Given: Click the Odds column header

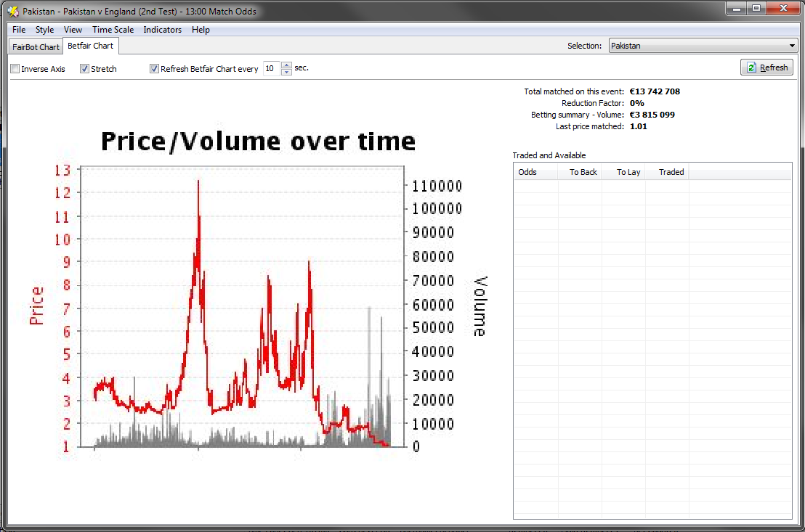Looking at the screenshot, I should [535, 172].
